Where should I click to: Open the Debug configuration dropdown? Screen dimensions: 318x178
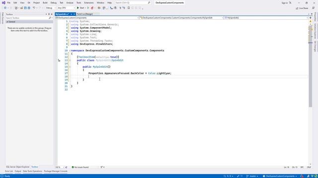click(51, 8)
